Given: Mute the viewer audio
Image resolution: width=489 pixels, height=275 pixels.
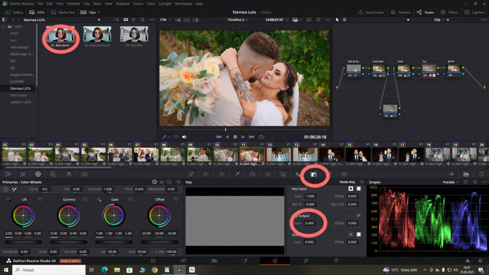Looking at the screenshot, I should pyautogui.click(x=184, y=137).
